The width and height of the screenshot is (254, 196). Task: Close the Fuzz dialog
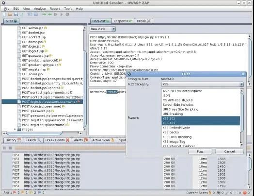point(243,74)
